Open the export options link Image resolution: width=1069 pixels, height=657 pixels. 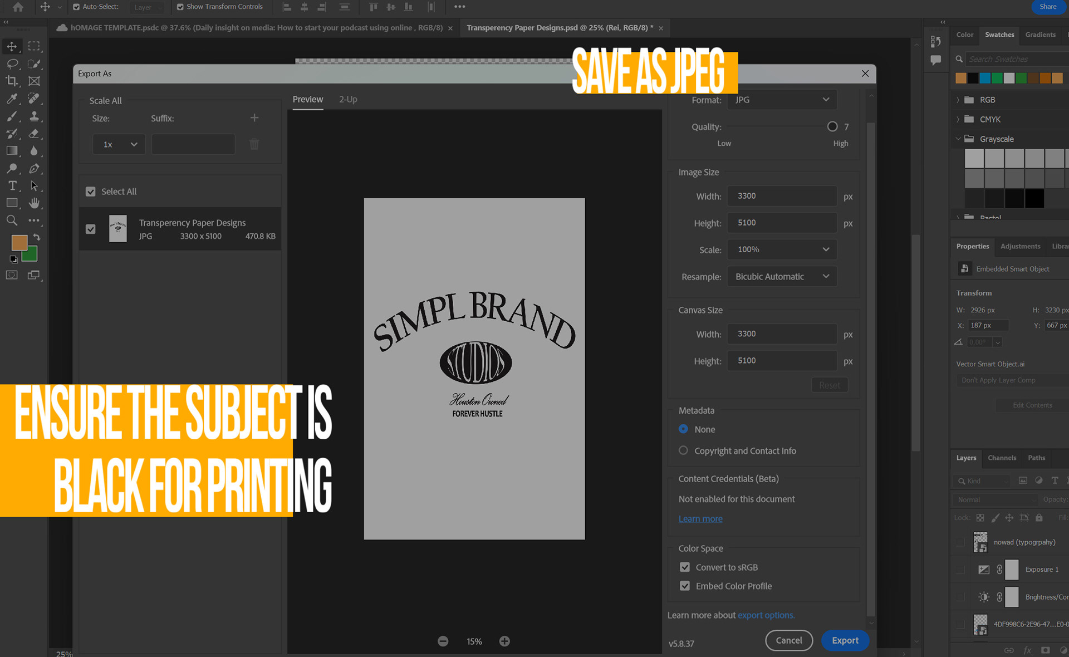pyautogui.click(x=766, y=615)
